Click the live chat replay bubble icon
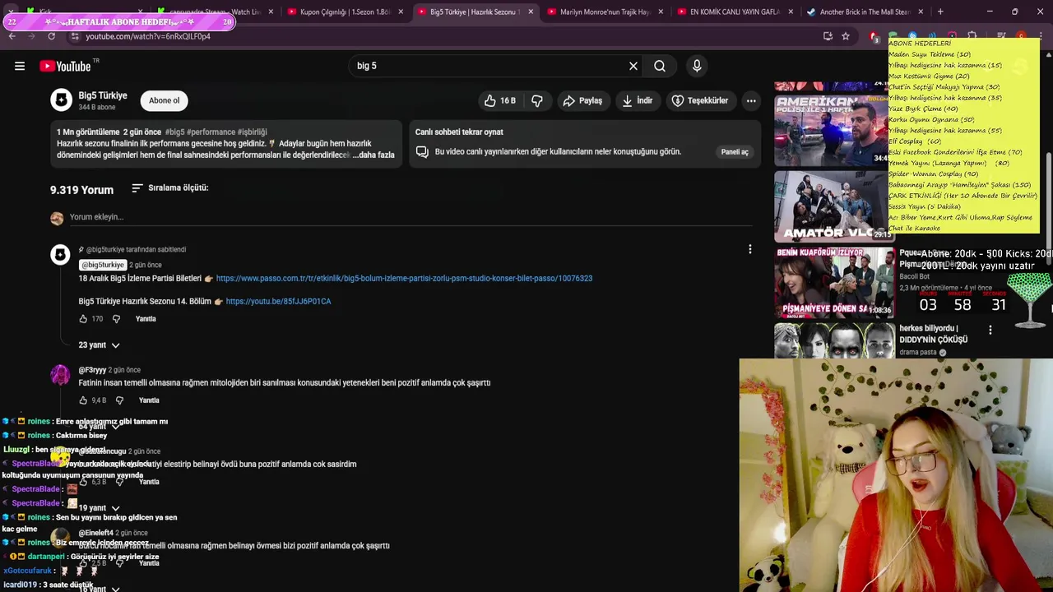 [422, 151]
